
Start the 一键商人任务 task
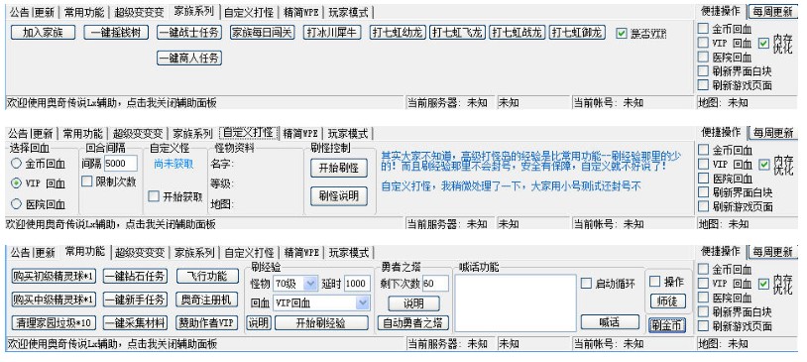coord(189,59)
